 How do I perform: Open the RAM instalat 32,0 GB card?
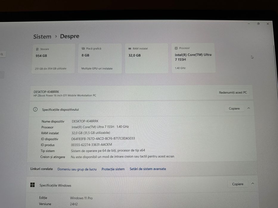pos(147,58)
